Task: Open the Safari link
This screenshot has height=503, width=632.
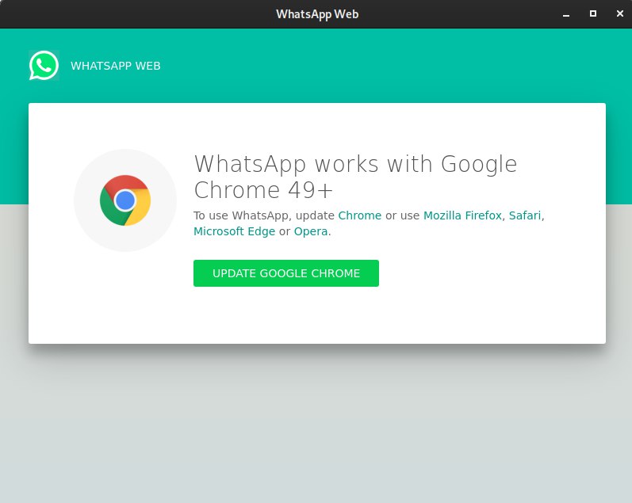Action: 525,215
